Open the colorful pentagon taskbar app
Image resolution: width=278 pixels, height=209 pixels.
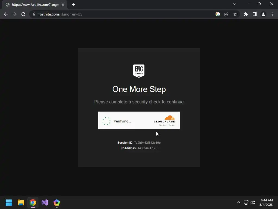pyautogui.click(x=57, y=202)
